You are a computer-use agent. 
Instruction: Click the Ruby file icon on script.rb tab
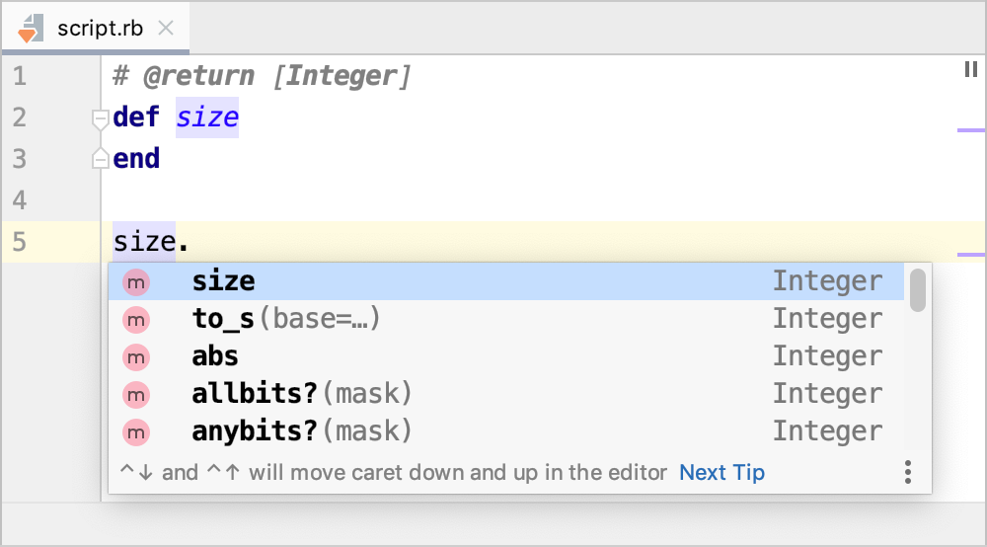29,28
